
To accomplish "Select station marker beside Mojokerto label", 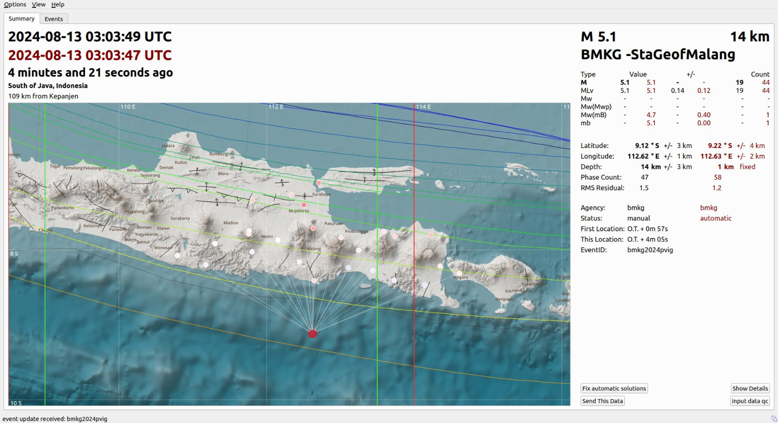I will (x=304, y=205).
